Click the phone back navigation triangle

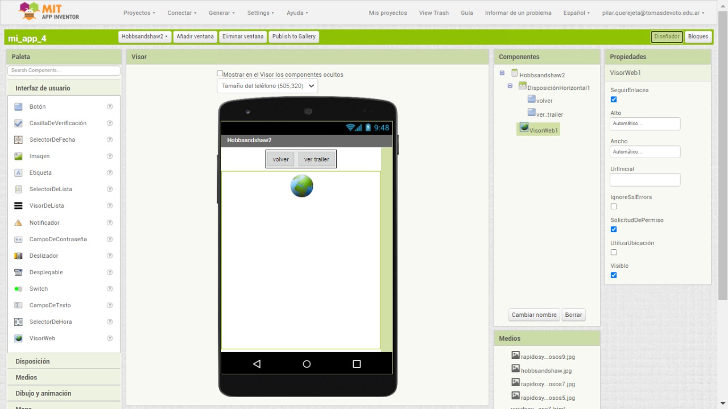point(257,364)
